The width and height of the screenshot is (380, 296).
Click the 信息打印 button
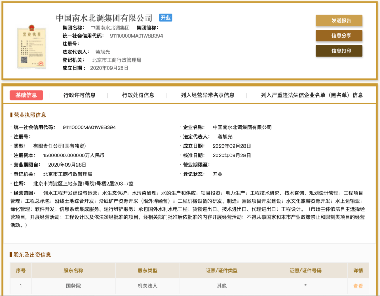[x=339, y=51]
